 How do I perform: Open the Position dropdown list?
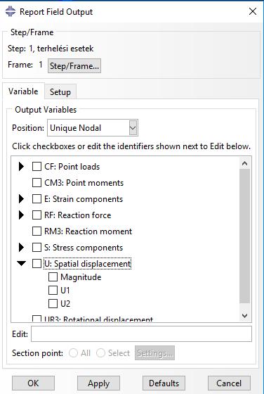133,127
